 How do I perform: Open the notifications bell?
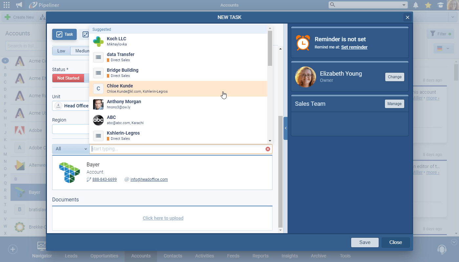pos(415,5)
